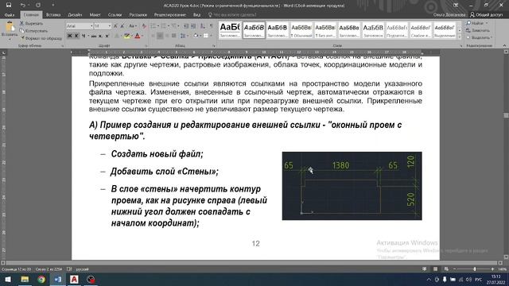Click the Save icon in the quick access toolbar
Image resolution: width=509 pixels, height=286 pixels.
coord(9,6)
